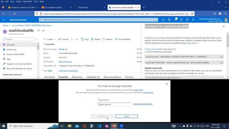Viewport: 229px width, 129px height.
Task: Open the Firefox Bookmarks menu
Action: tap(28, 1)
